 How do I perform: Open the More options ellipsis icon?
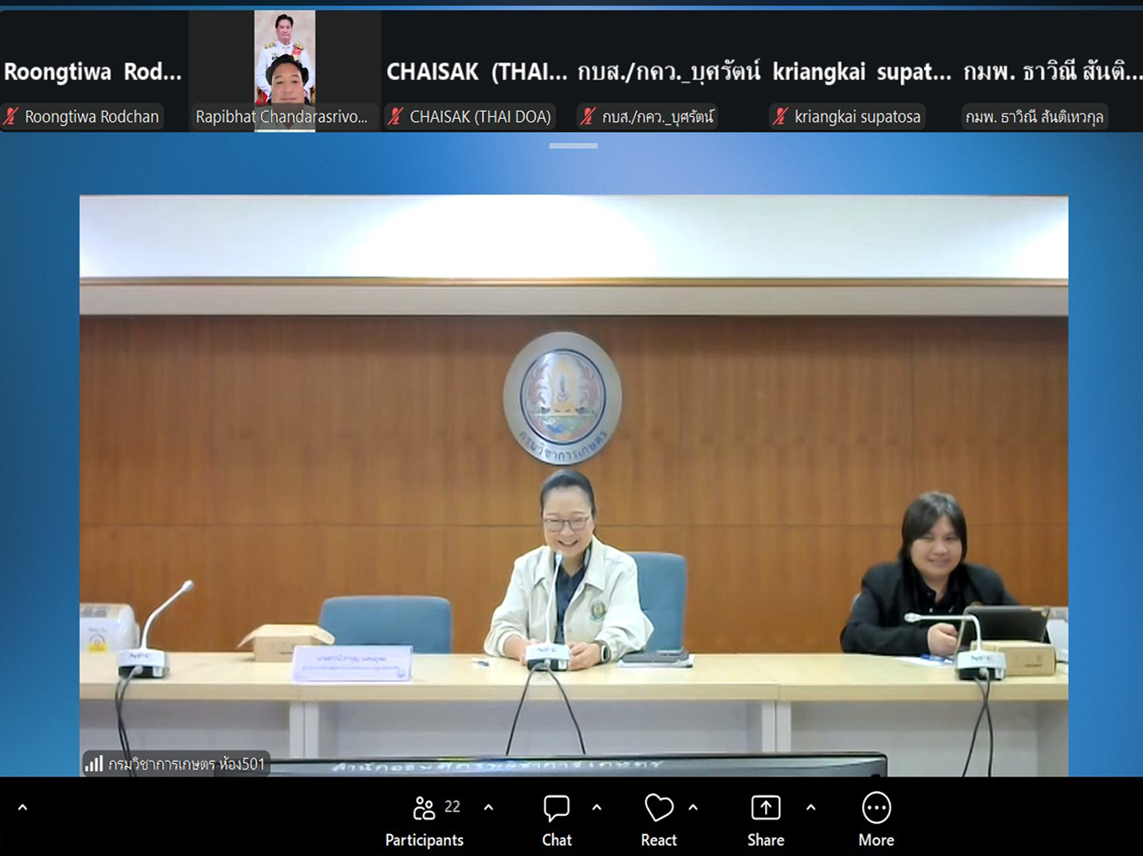[876, 808]
